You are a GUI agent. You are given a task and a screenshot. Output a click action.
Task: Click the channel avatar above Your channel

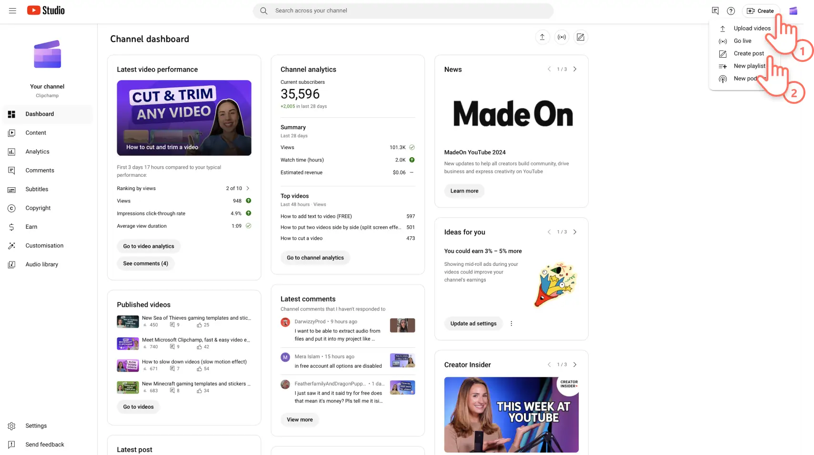(x=47, y=54)
